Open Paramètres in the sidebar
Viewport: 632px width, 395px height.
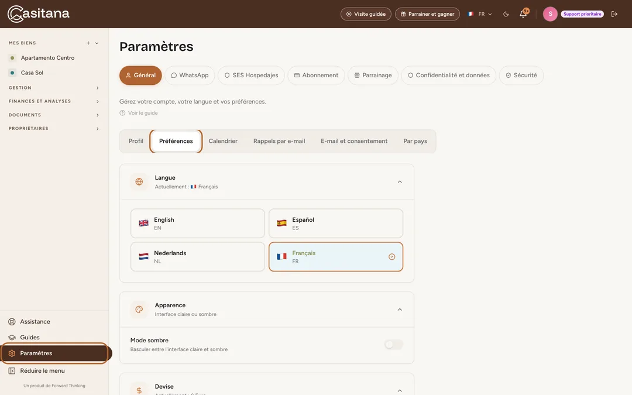(55, 353)
